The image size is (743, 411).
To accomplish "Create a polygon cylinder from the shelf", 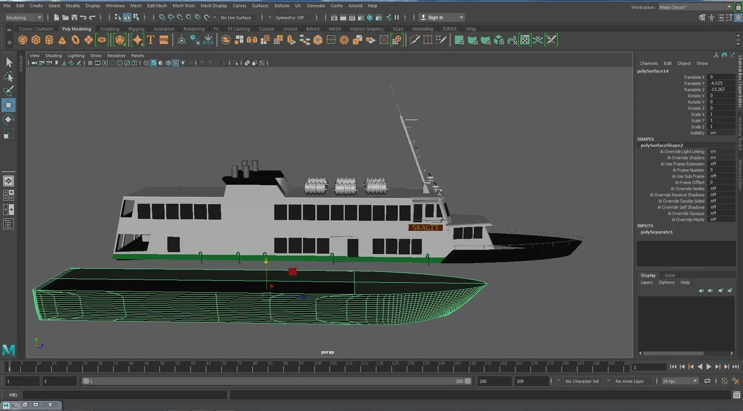I will (49, 40).
